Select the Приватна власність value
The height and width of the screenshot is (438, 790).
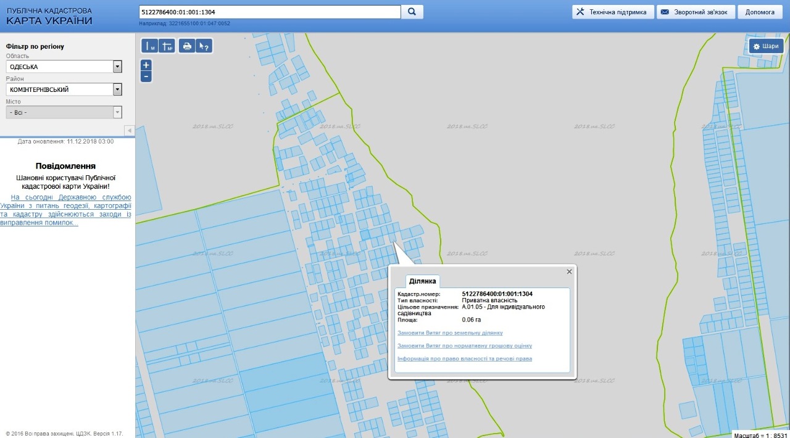pos(489,300)
